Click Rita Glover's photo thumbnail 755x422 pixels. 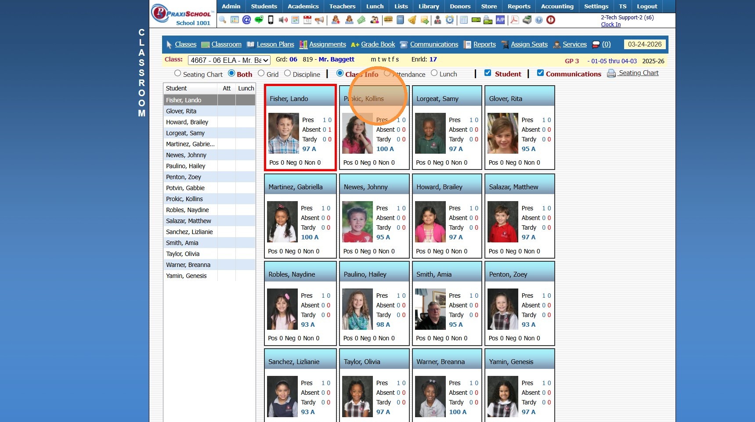[x=503, y=133]
